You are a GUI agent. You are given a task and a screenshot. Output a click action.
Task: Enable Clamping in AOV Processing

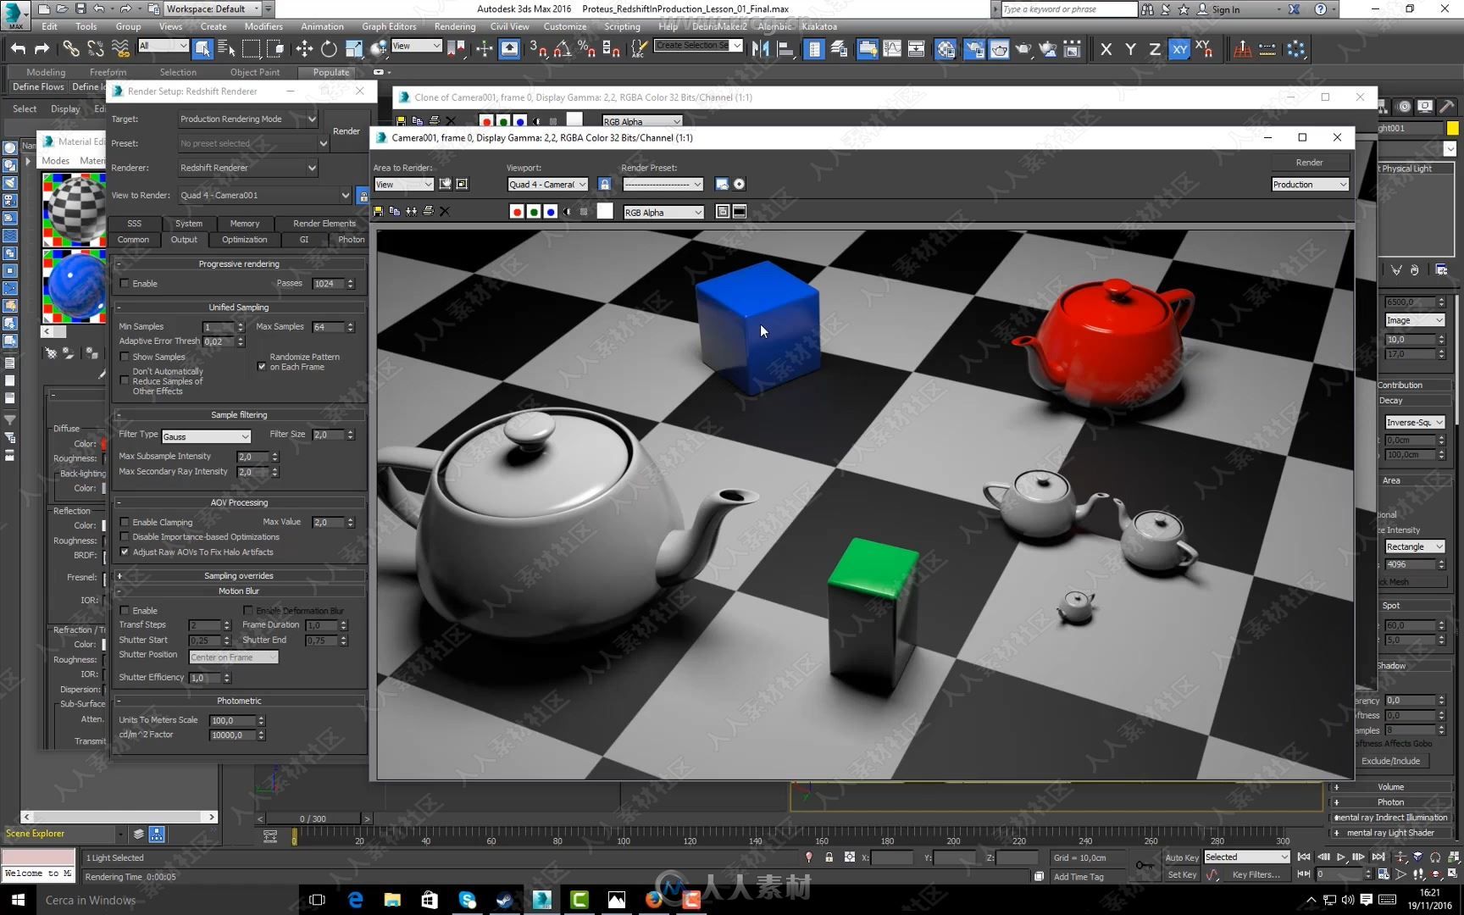pyautogui.click(x=125, y=522)
